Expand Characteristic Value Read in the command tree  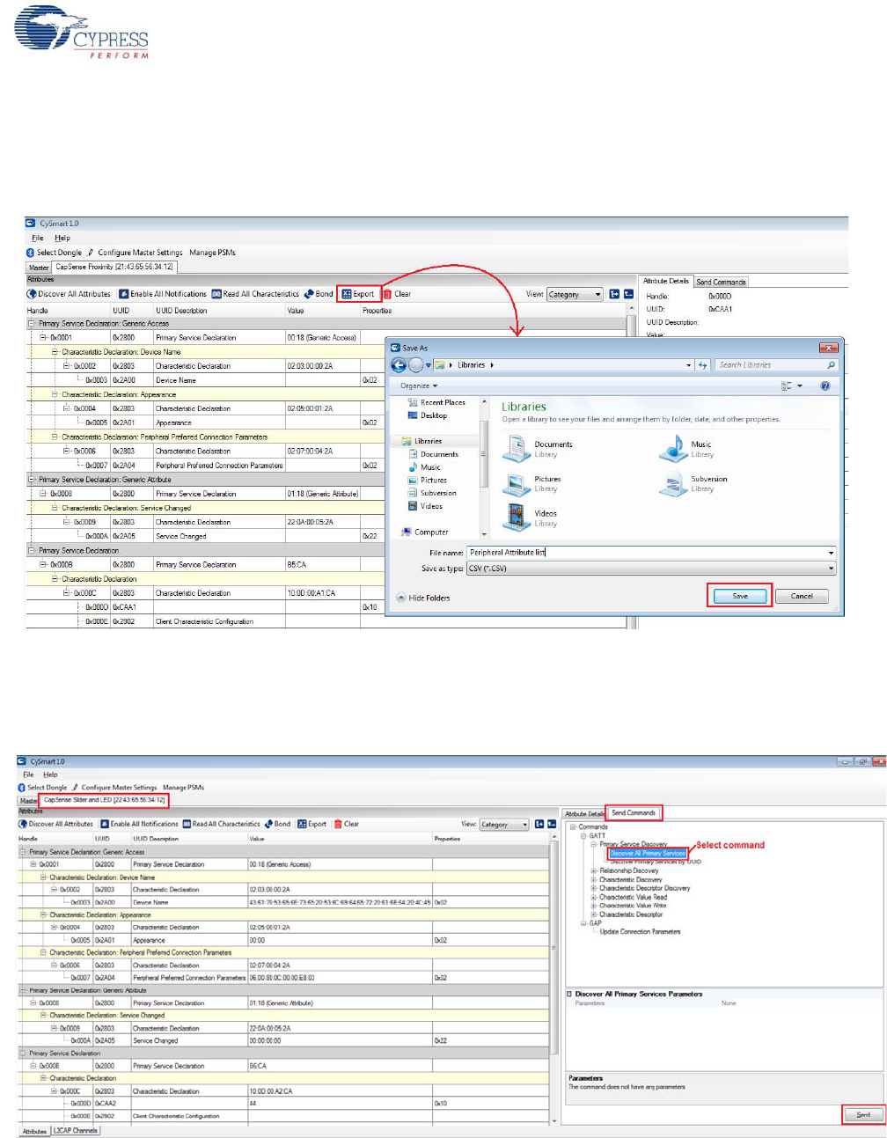[x=593, y=897]
